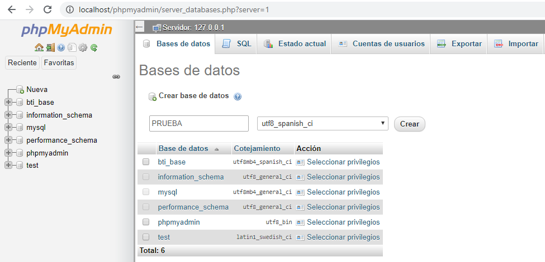Open the Importar tab

[515, 44]
